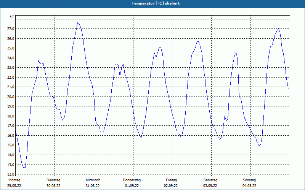Screen dimensions: 305x190
Task: Click the °C unit label
Action: [x=12, y=17]
